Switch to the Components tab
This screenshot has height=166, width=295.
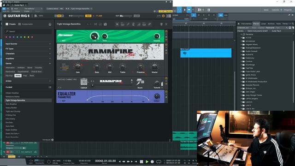click(25, 24)
